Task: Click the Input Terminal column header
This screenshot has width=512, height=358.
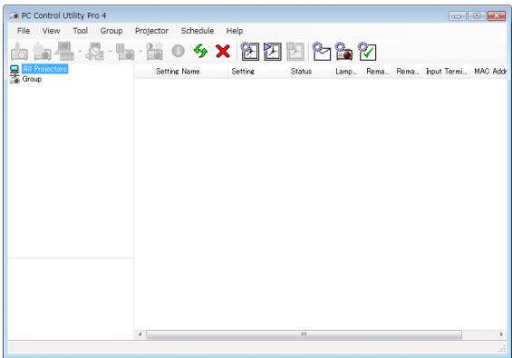Action: 446,72
